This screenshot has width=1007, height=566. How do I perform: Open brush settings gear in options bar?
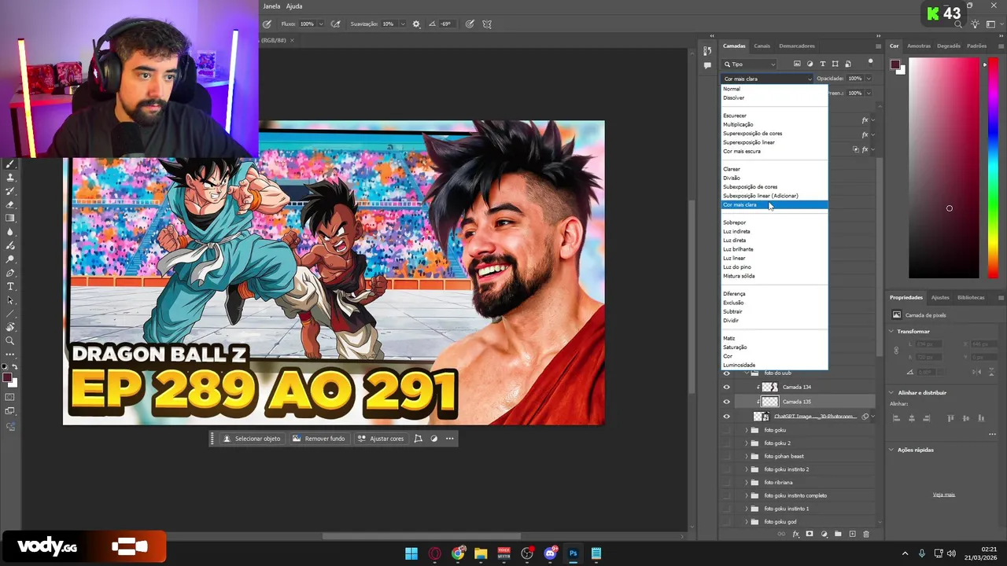click(416, 24)
